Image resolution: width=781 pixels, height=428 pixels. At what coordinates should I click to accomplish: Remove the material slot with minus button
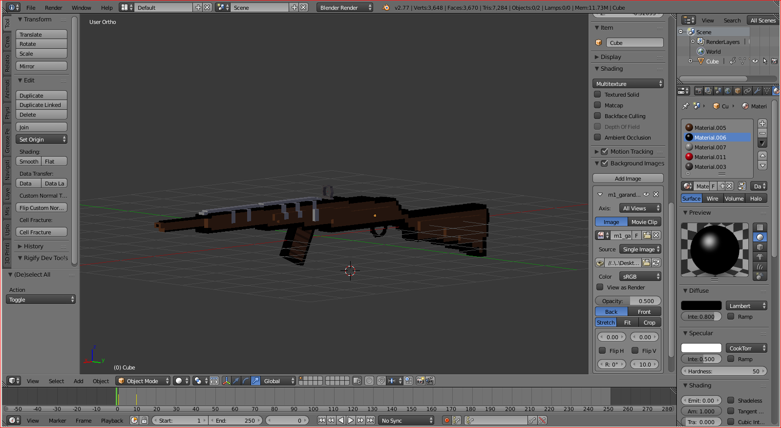click(762, 133)
